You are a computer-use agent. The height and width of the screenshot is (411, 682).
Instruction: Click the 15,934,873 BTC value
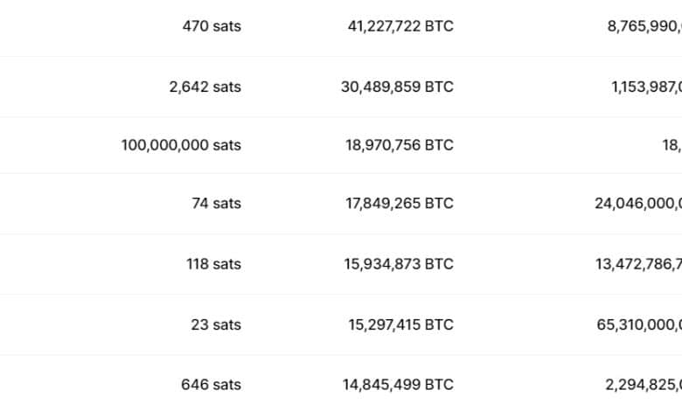pos(400,264)
